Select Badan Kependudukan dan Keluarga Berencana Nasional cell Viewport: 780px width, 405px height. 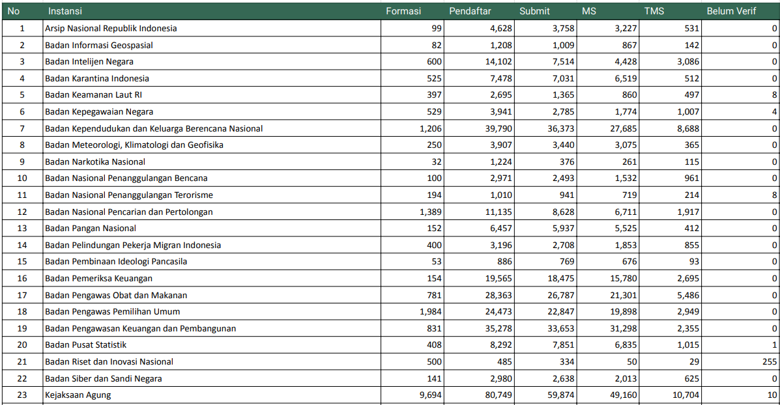[x=212, y=128]
